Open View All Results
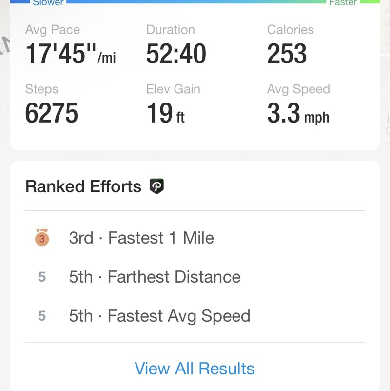390x391 pixels. (x=195, y=369)
